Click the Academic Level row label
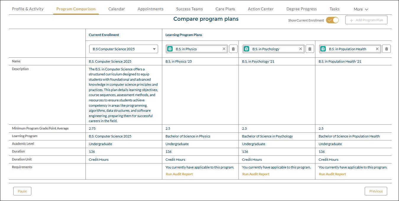Screen dimensions: 399x201 23,144
